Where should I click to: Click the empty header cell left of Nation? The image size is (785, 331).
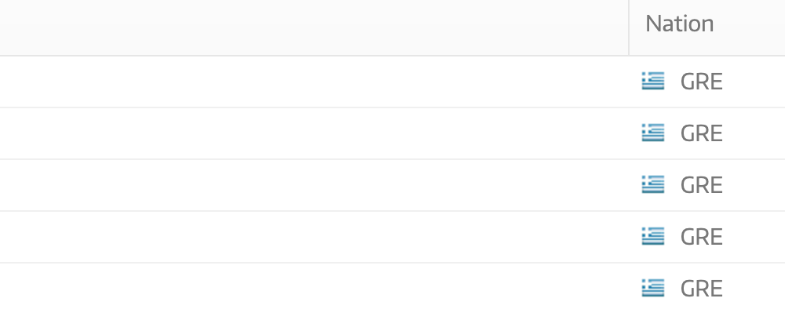point(314,27)
